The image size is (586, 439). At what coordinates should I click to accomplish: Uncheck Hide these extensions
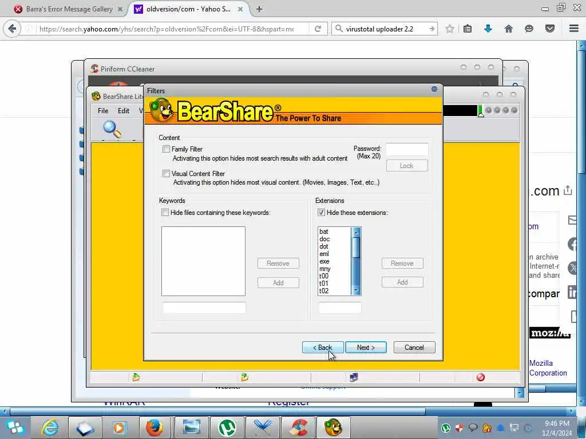pyautogui.click(x=321, y=213)
